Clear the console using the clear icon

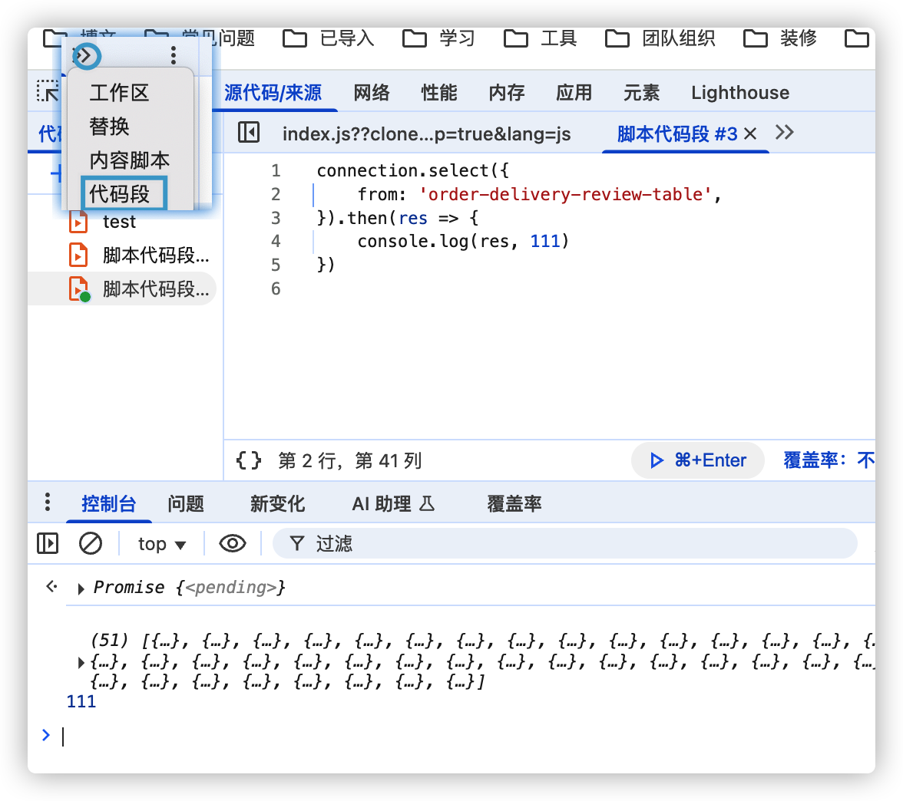point(91,543)
